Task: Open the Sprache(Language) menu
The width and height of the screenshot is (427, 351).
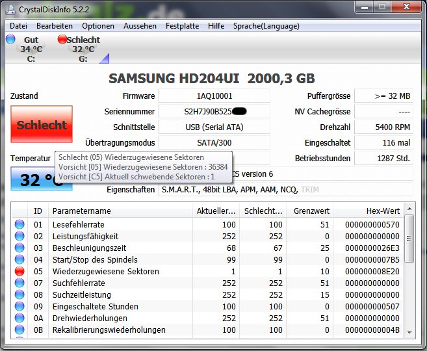Action: click(x=266, y=26)
